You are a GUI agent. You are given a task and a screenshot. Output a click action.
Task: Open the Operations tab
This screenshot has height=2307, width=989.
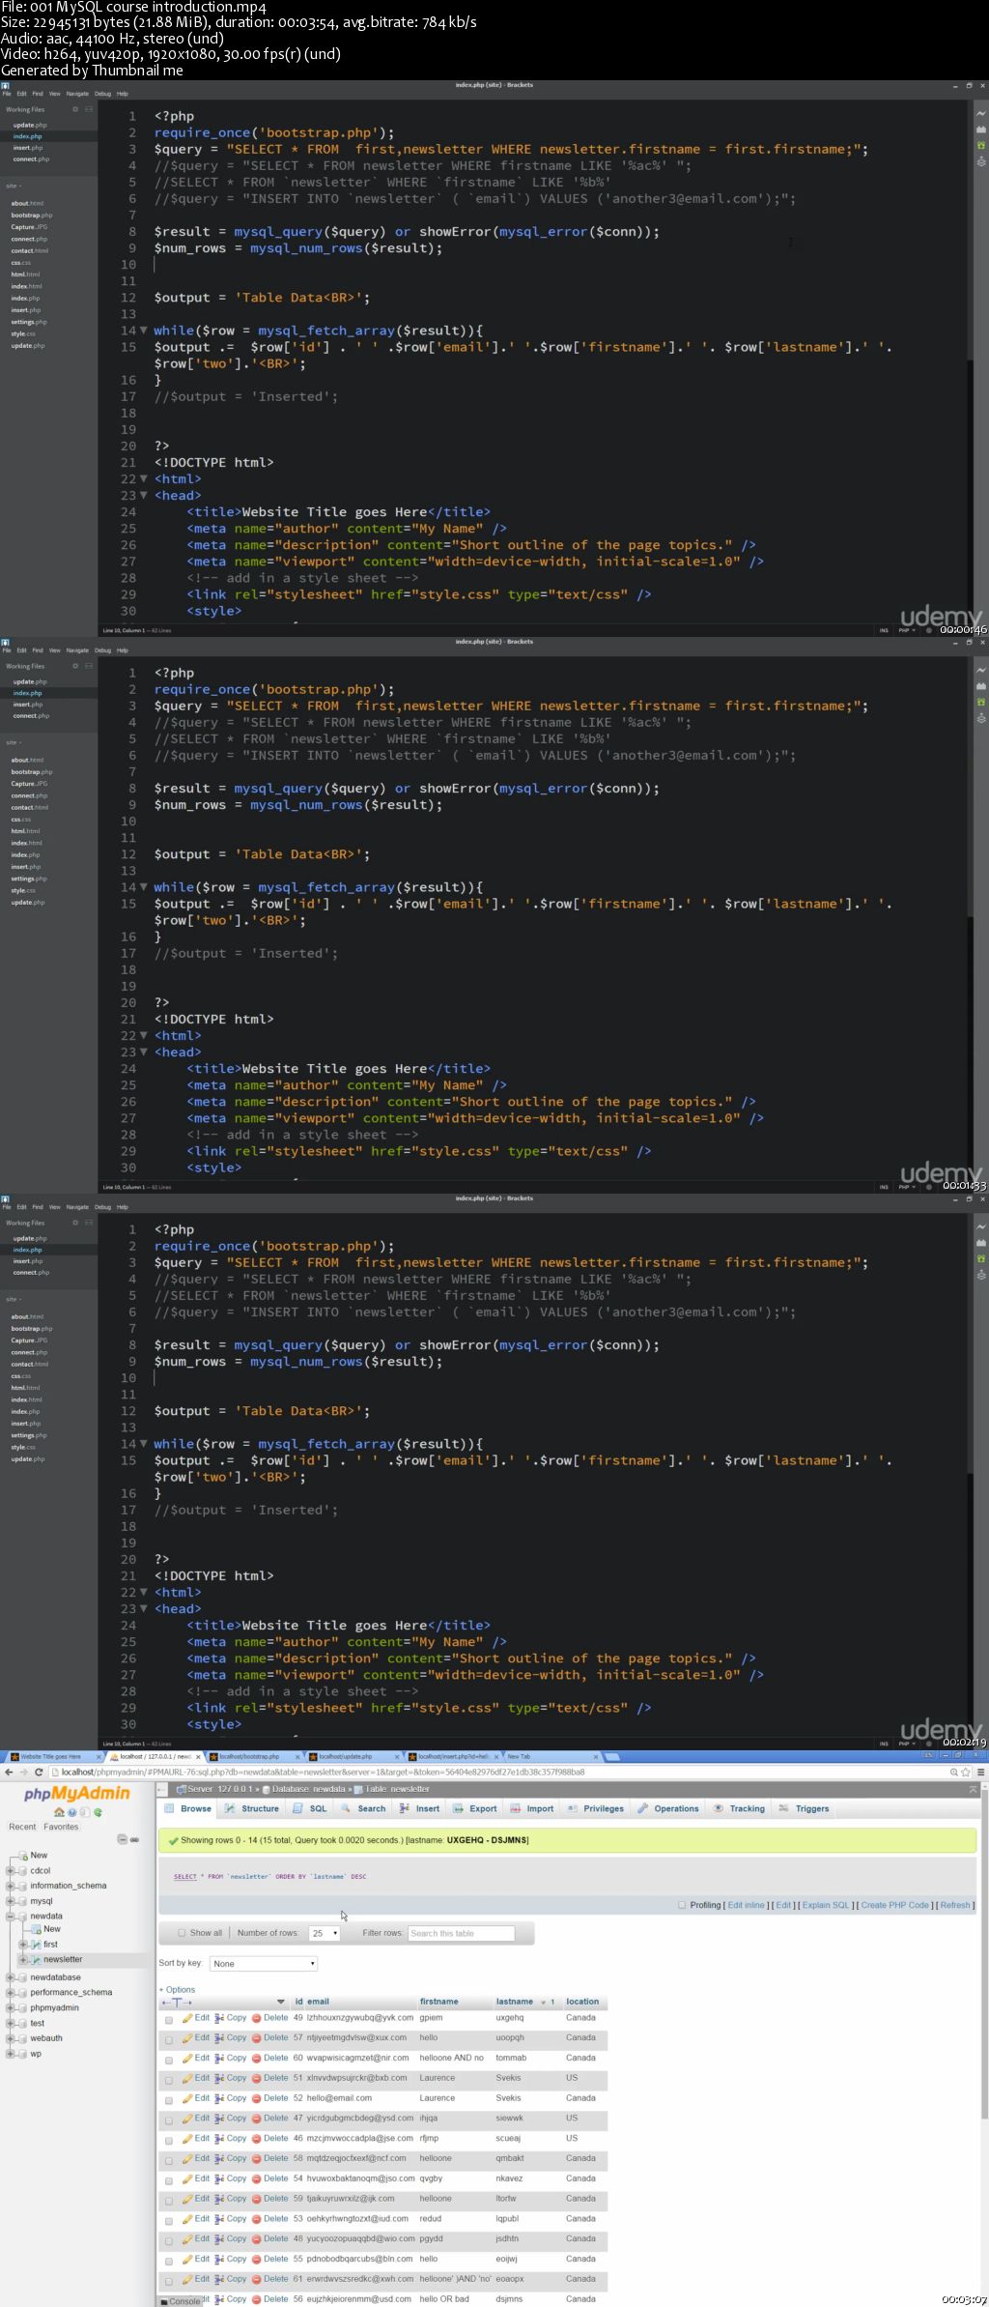(668, 1808)
